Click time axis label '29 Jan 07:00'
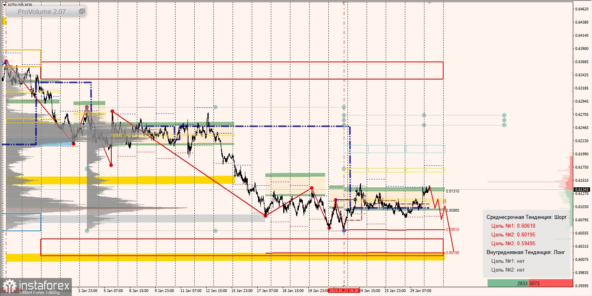The image size is (592, 296). tap(421, 291)
